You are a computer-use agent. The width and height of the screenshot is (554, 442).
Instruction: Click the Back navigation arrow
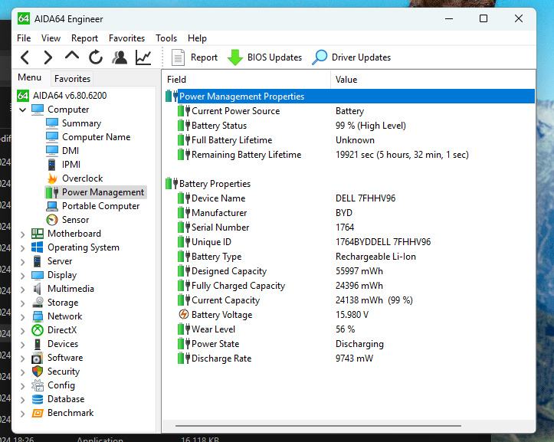click(25, 57)
